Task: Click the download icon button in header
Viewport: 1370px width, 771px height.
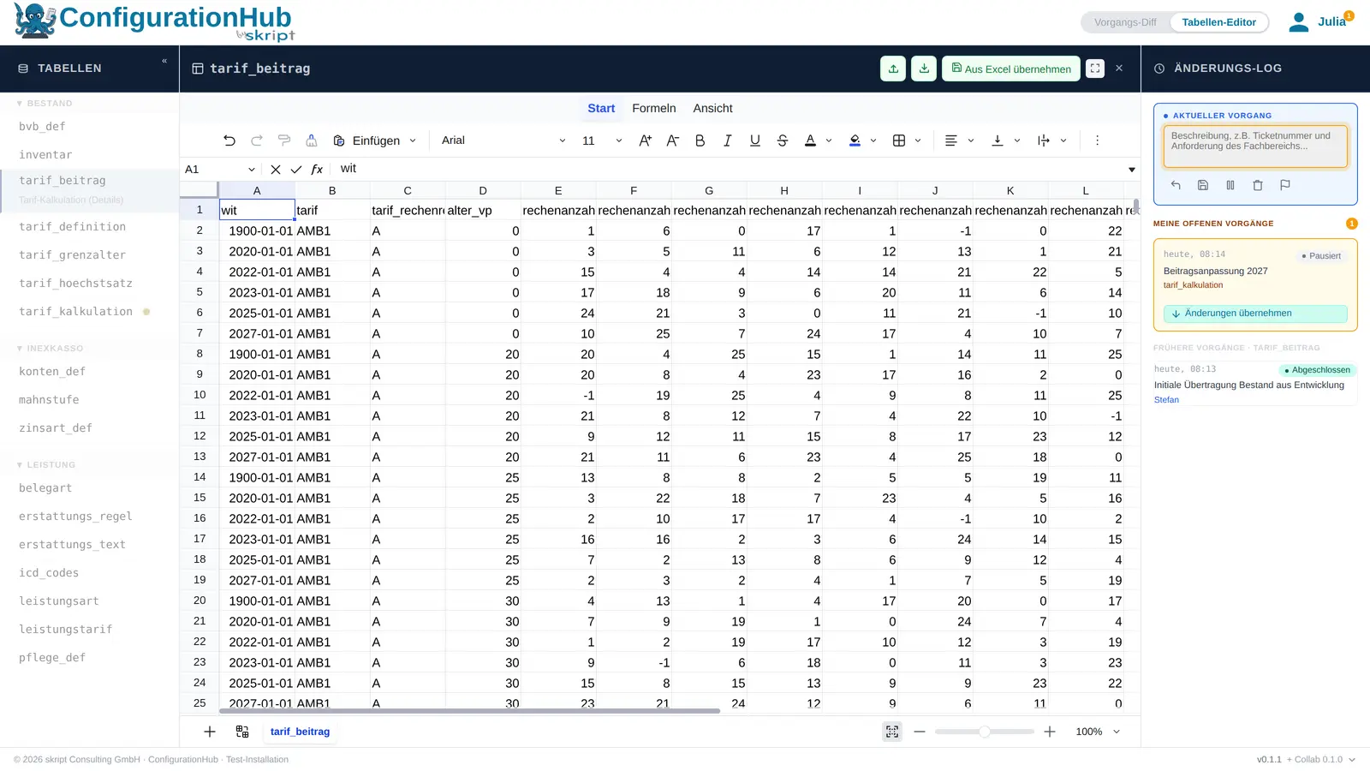Action: (x=924, y=69)
